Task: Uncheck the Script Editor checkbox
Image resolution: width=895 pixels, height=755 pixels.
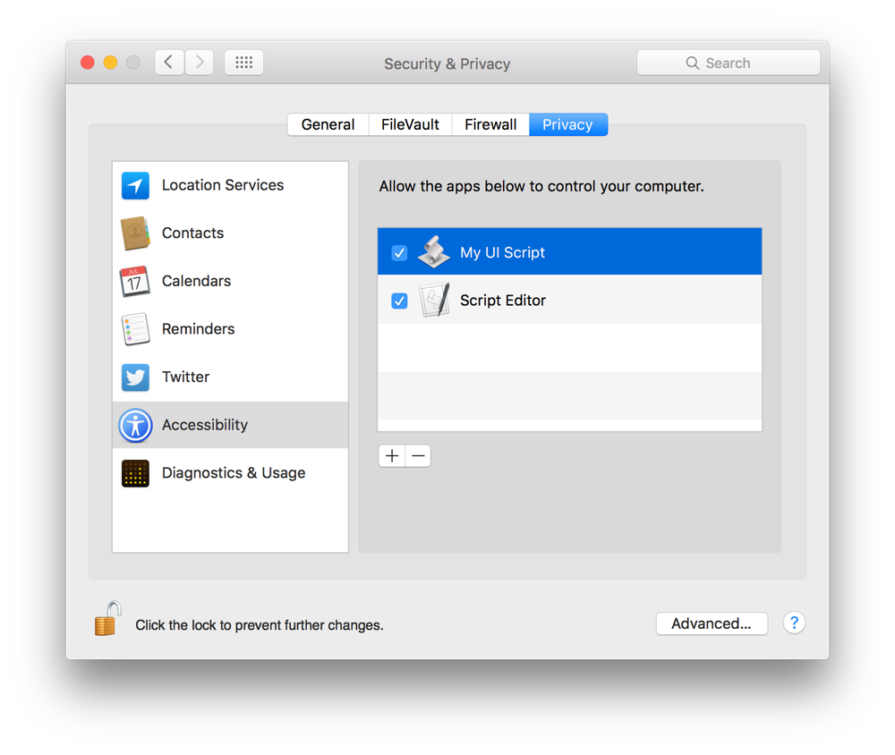Action: [399, 301]
